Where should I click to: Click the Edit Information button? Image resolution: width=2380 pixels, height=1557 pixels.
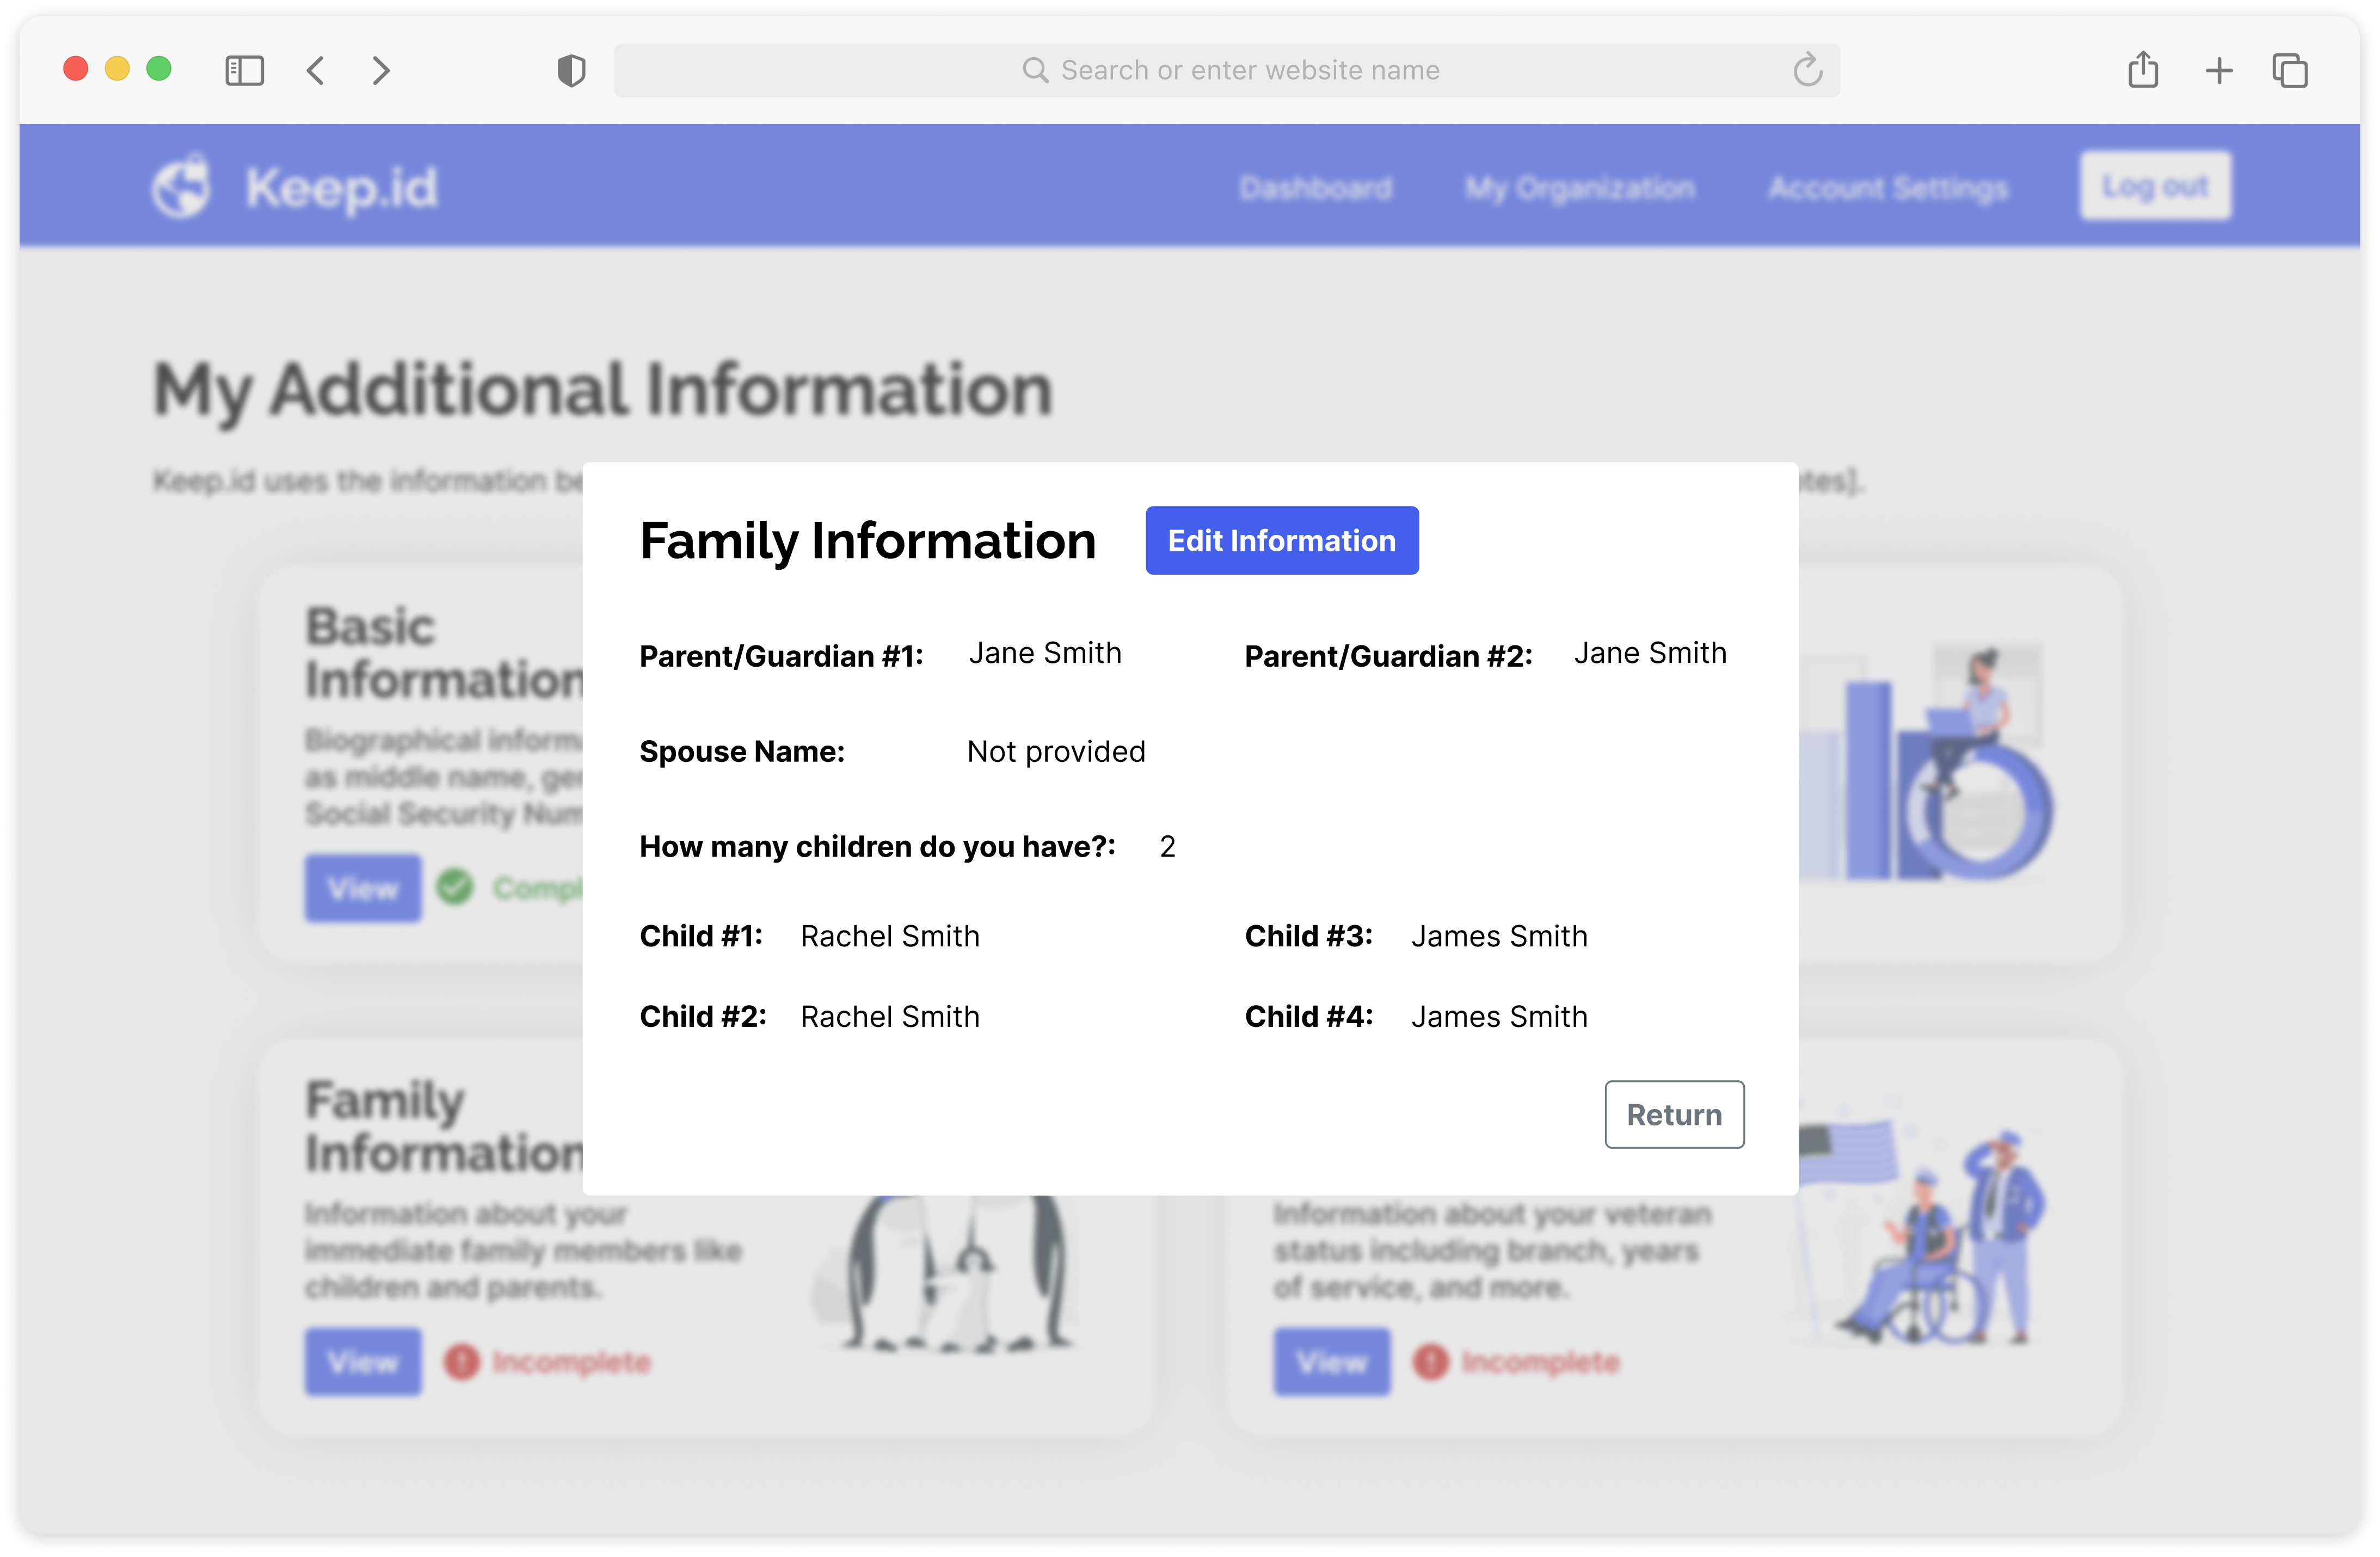point(1281,540)
